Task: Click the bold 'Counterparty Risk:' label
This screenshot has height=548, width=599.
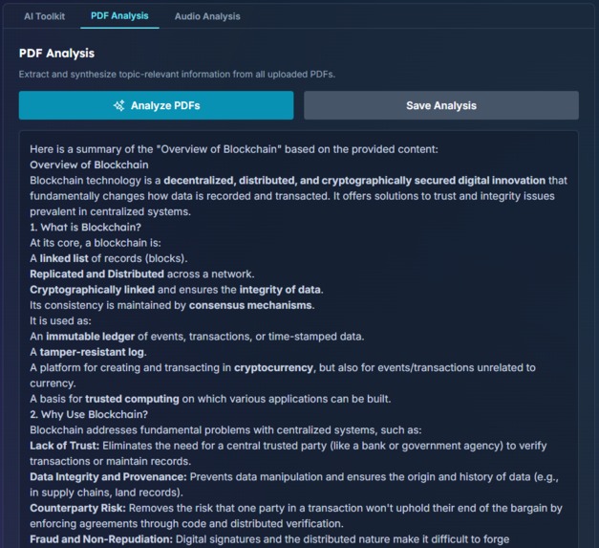Action: pos(78,508)
